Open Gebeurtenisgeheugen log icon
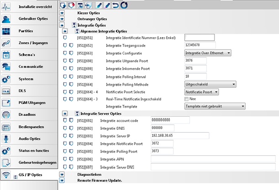 point(6,163)
